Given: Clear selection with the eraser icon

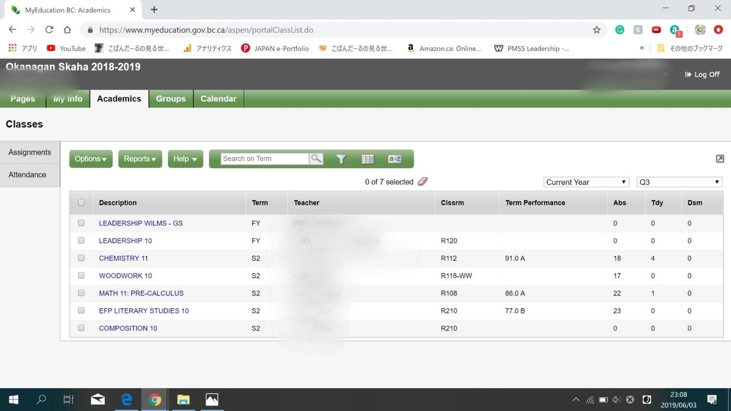Looking at the screenshot, I should point(423,181).
